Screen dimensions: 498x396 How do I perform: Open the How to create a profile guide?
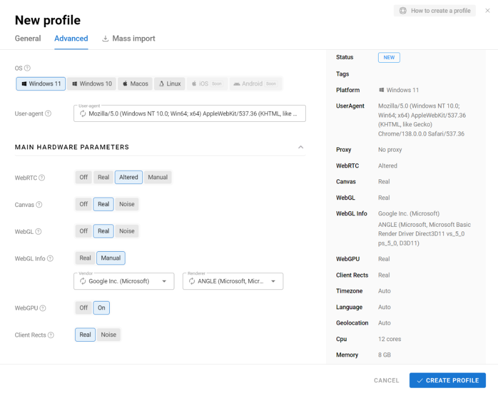pyautogui.click(x=434, y=11)
